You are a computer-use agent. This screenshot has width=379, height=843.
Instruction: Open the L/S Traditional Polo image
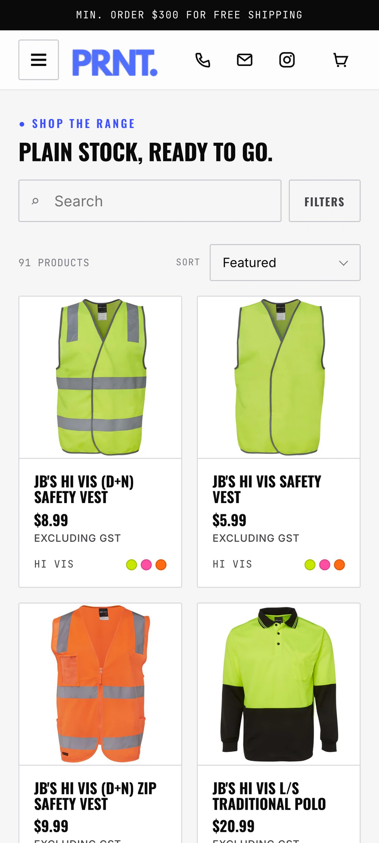point(279,684)
